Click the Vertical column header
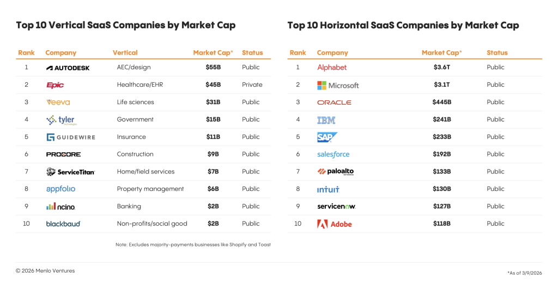This screenshot has width=558, height=283. point(125,53)
